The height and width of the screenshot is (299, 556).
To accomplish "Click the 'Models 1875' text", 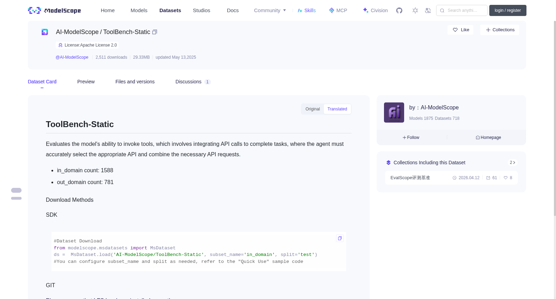I will click(x=421, y=118).
